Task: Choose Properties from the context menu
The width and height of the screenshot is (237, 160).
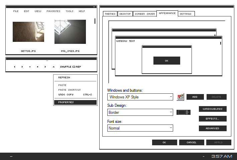Action: (75, 102)
